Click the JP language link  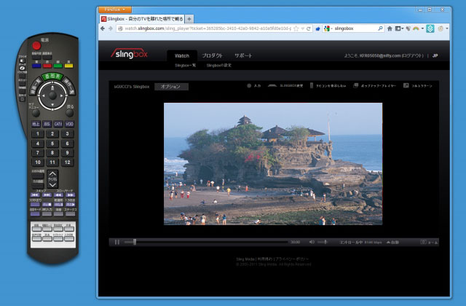coord(435,55)
